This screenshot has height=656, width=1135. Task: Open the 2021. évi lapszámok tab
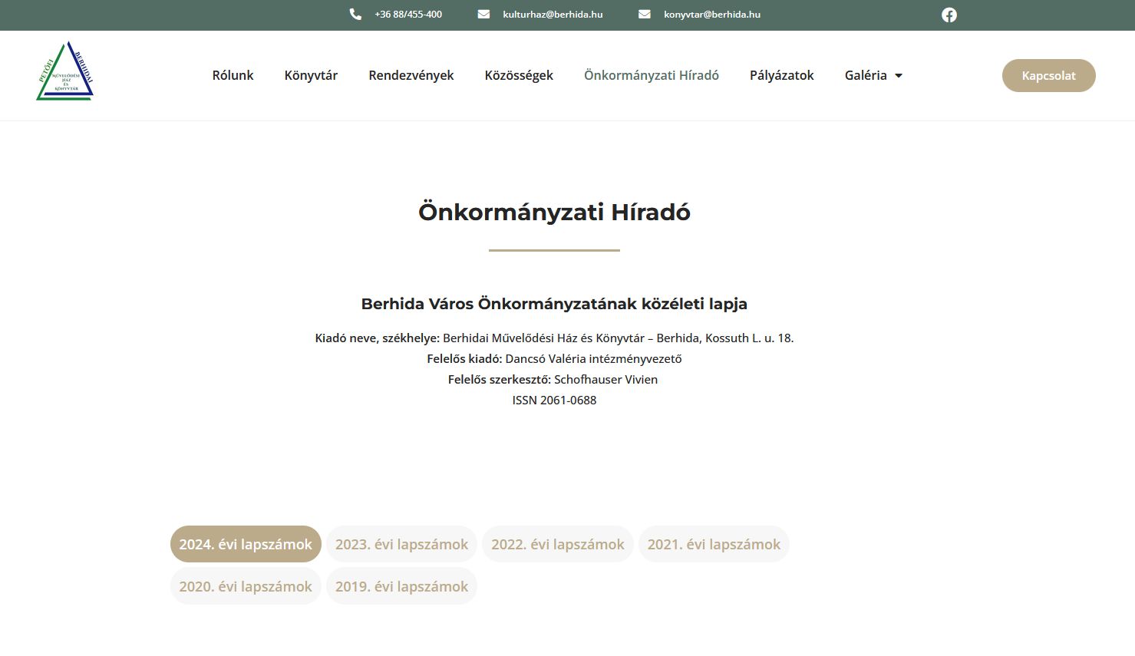(x=714, y=544)
